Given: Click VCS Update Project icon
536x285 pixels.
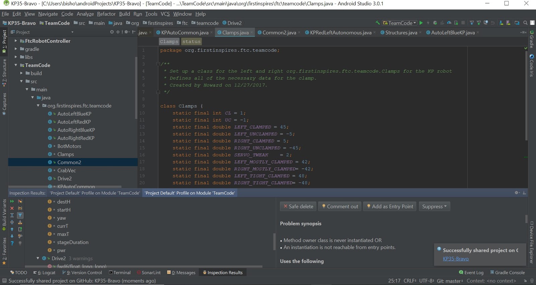Looking at the screenshot, I should 472,23.
